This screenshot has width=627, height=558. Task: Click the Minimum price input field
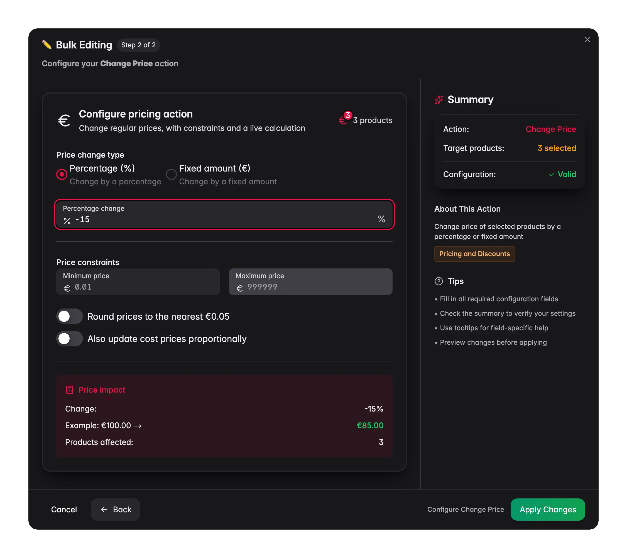click(x=138, y=282)
